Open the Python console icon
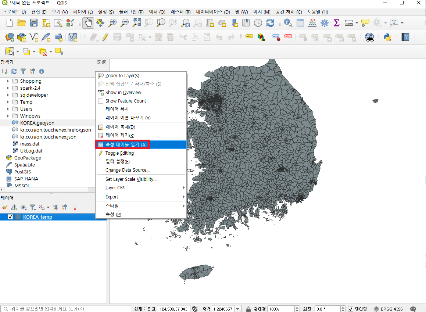 tap(387, 37)
